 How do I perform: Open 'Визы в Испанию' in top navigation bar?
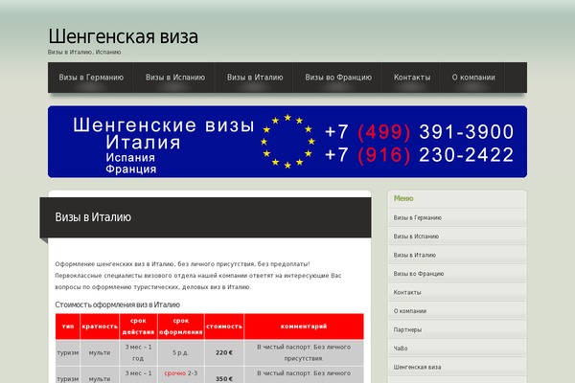click(x=175, y=78)
